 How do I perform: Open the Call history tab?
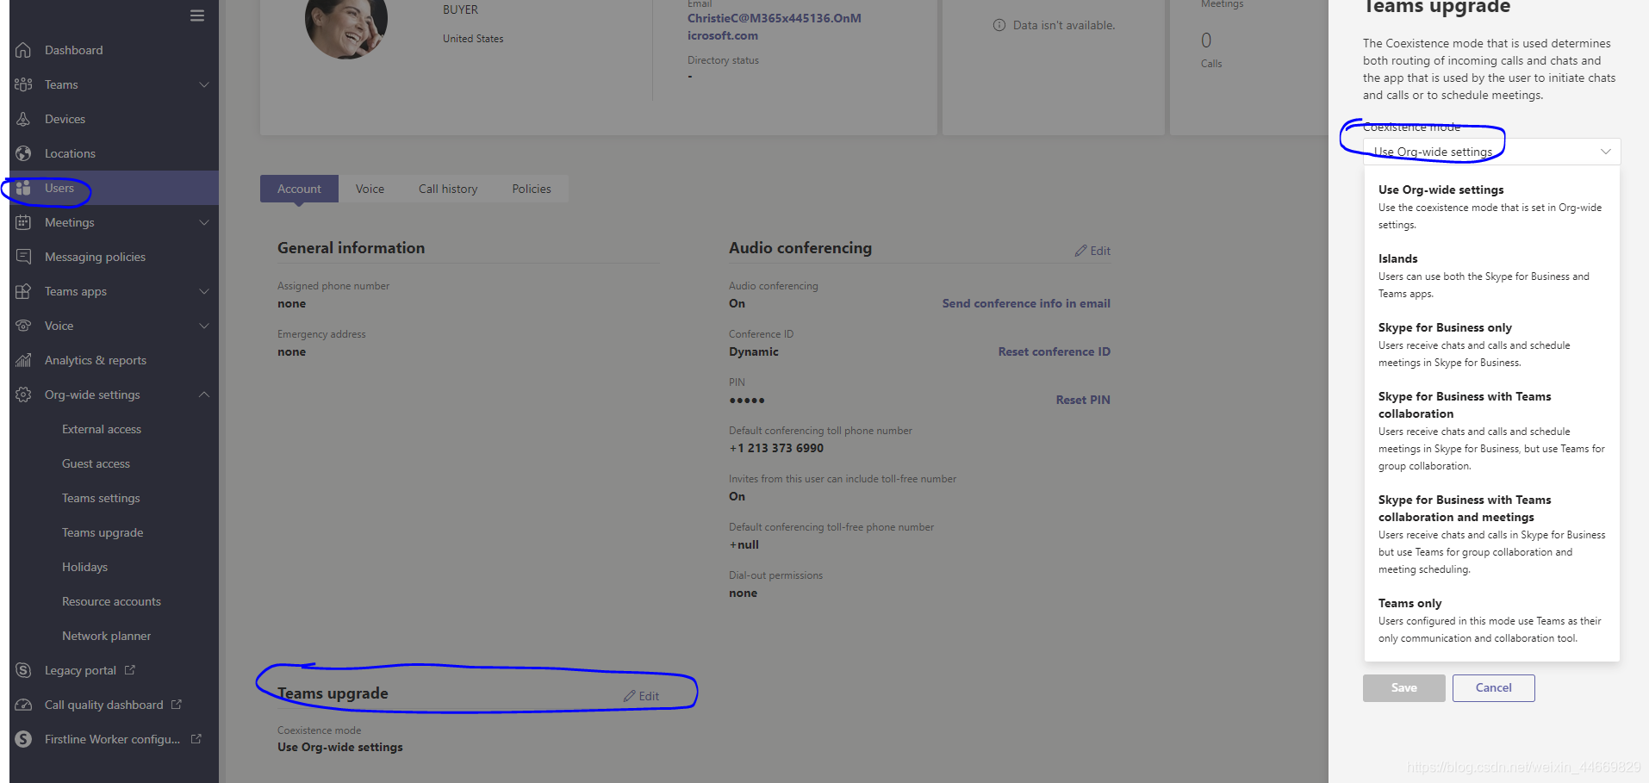coord(448,189)
